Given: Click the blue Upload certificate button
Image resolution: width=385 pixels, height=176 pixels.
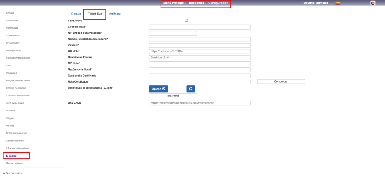Looking at the screenshot, I should tap(158, 89).
